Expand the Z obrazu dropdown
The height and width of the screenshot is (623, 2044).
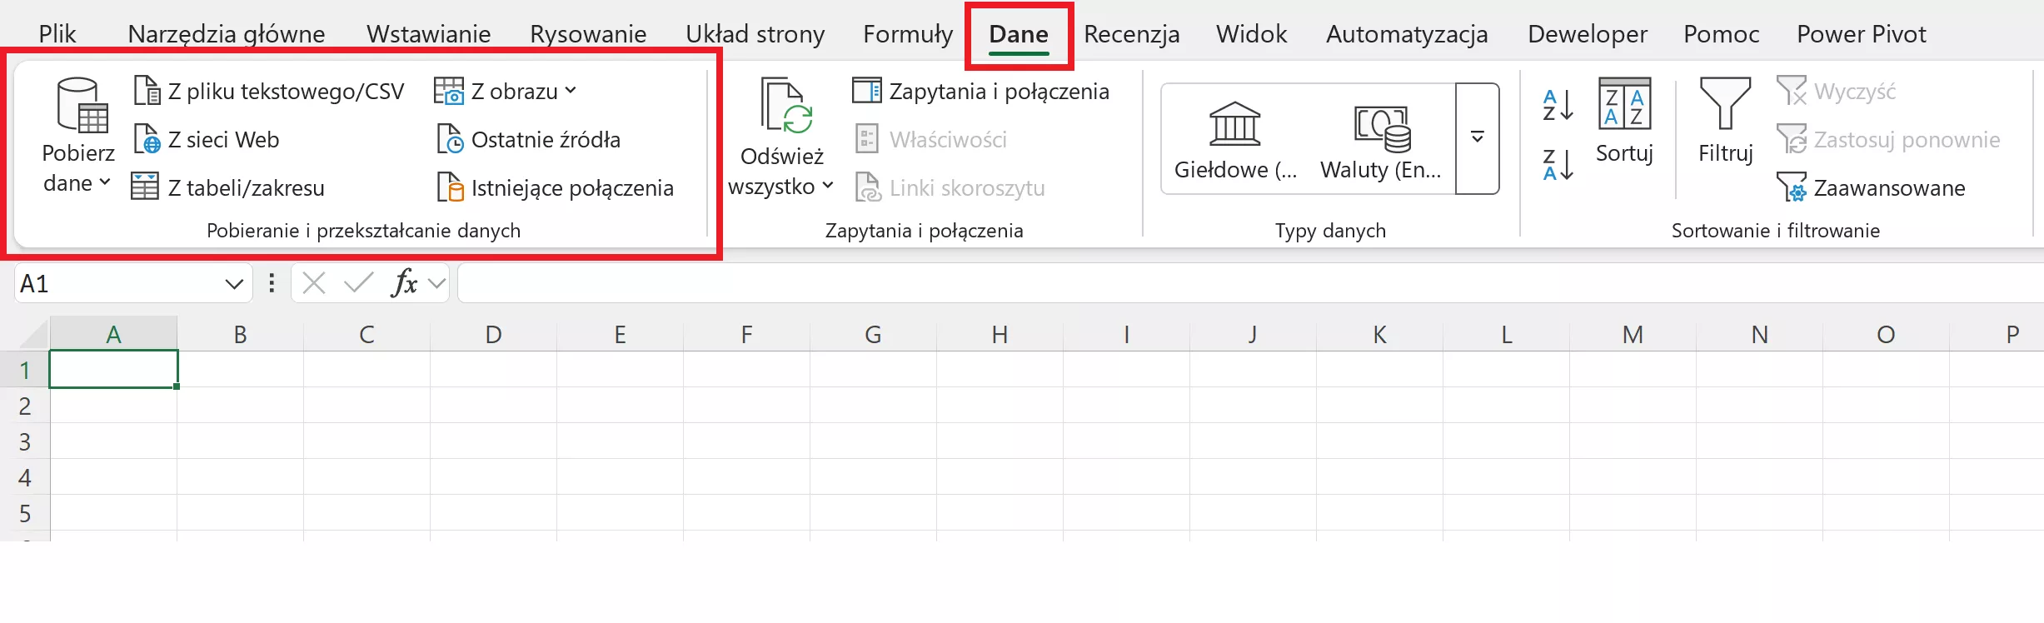coord(570,91)
